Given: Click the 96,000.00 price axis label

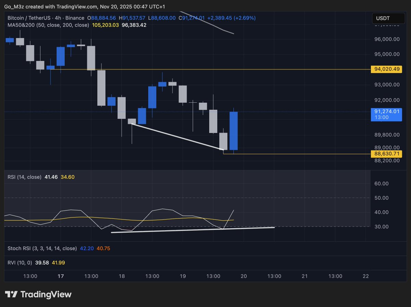Looking at the screenshot, I should tap(387, 39).
